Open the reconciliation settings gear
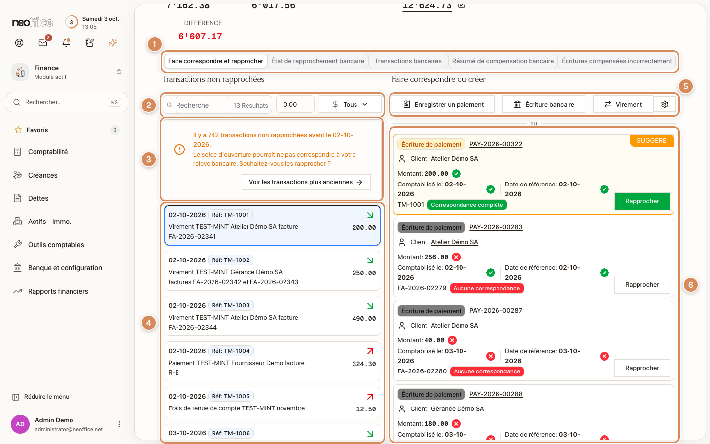The width and height of the screenshot is (710, 444). [x=665, y=104]
